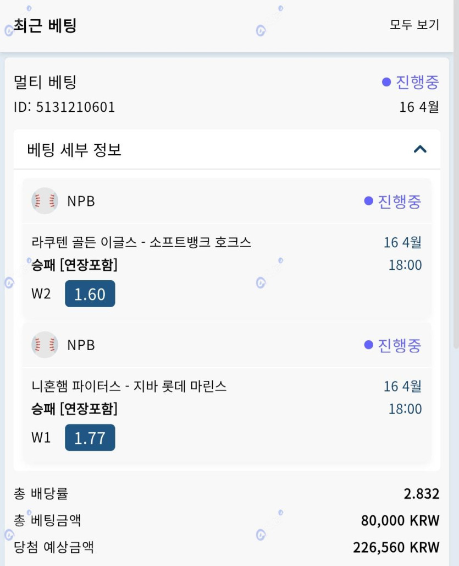Click the first NPB league label

pyautogui.click(x=81, y=201)
